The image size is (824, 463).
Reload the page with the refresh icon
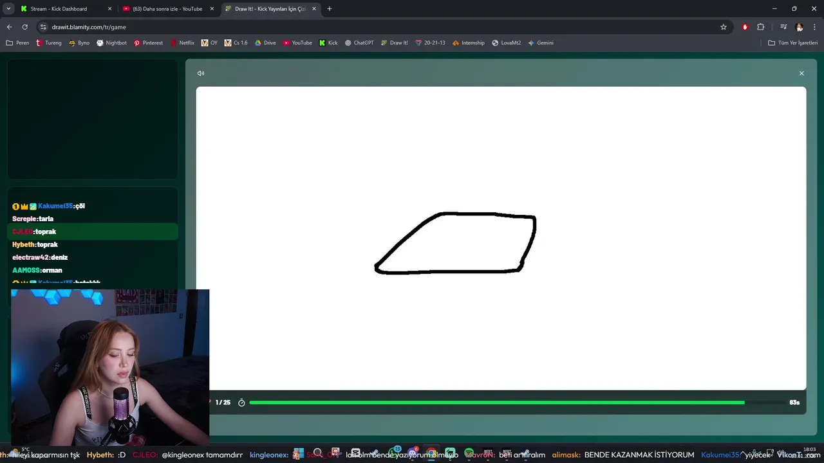pos(25,27)
